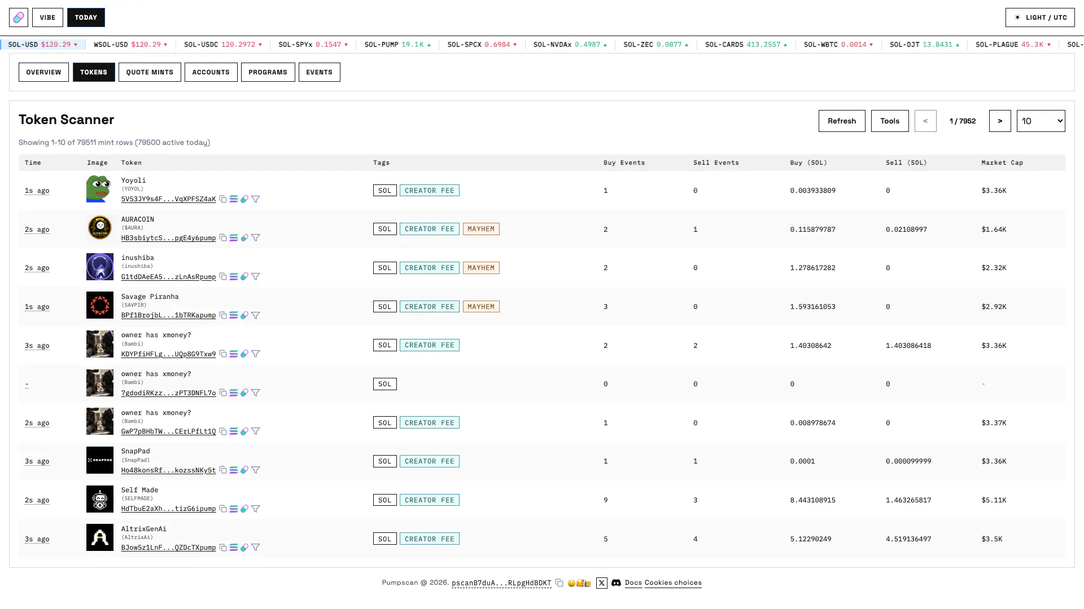
Task: Filter by the 7gdodiRKzz token row
Action: coord(256,393)
